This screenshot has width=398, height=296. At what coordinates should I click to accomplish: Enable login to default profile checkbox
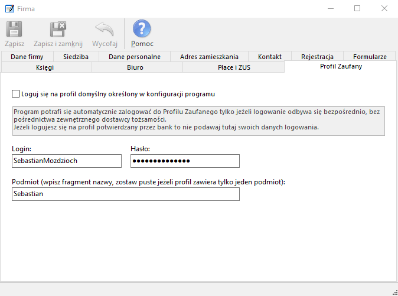coord(15,94)
